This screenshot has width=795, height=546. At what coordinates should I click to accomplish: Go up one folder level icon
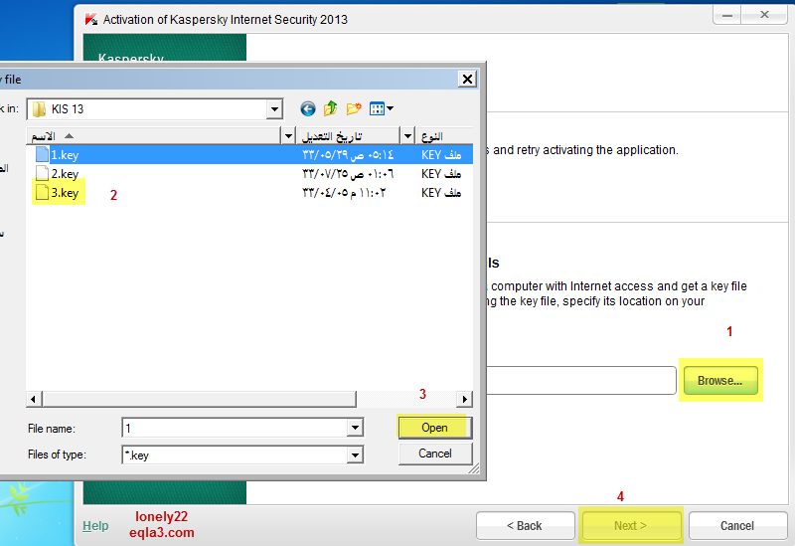[x=331, y=108]
